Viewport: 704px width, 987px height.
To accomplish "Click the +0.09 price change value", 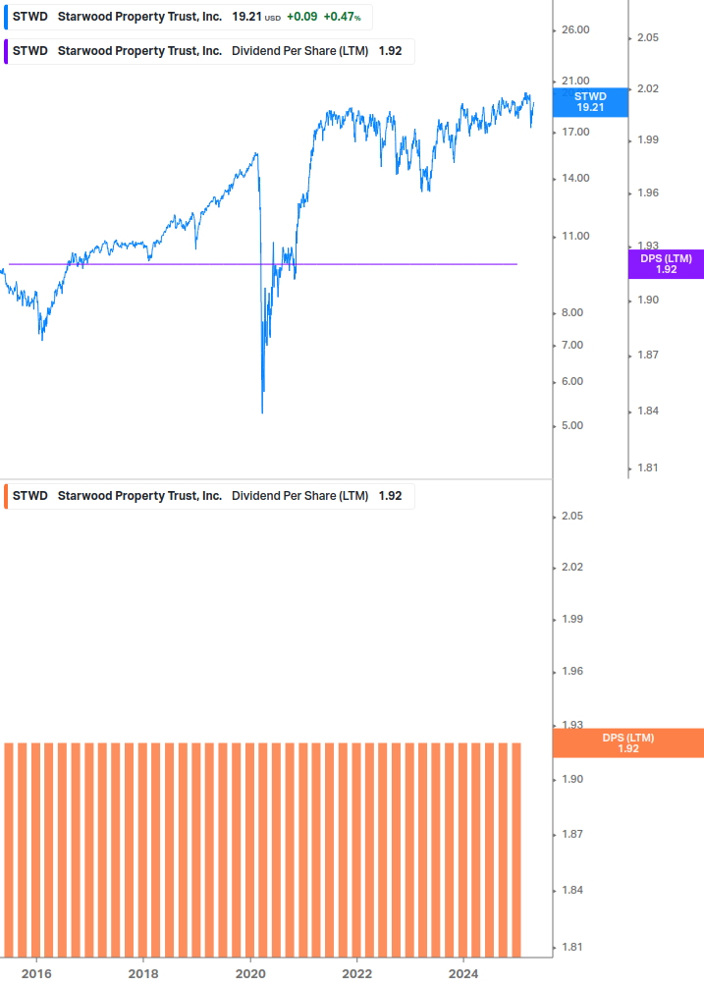I will pyautogui.click(x=302, y=17).
